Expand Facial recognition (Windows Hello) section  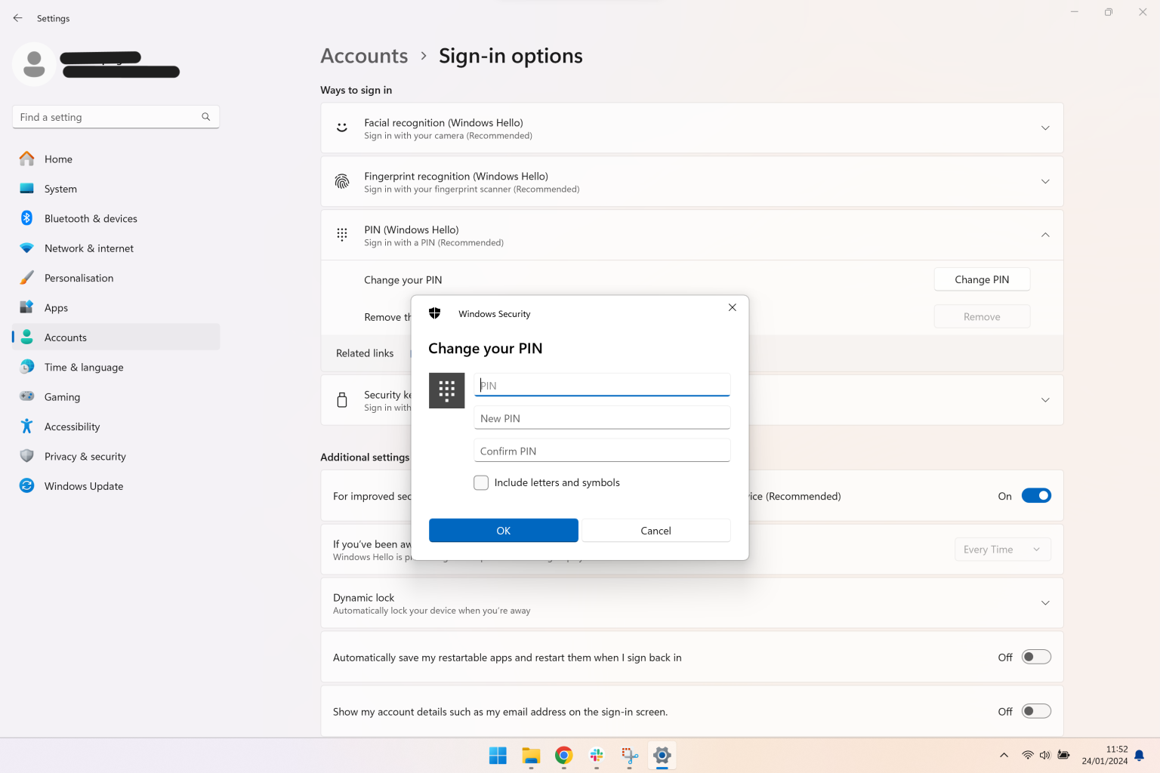pyautogui.click(x=1045, y=128)
